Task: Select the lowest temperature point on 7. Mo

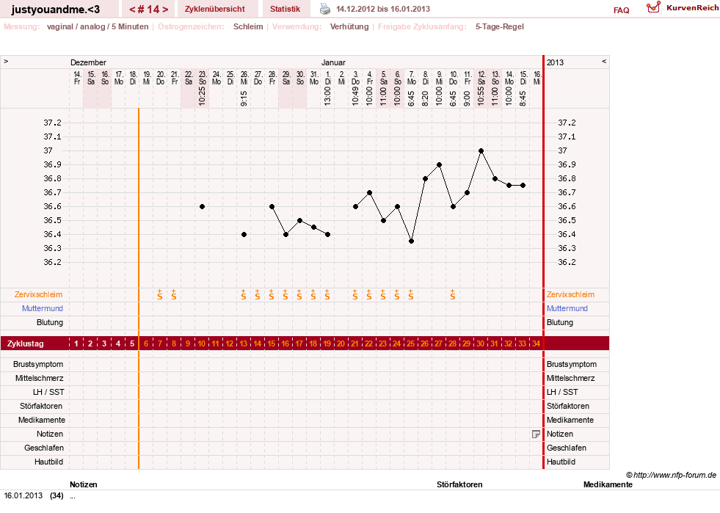Action: tap(412, 241)
